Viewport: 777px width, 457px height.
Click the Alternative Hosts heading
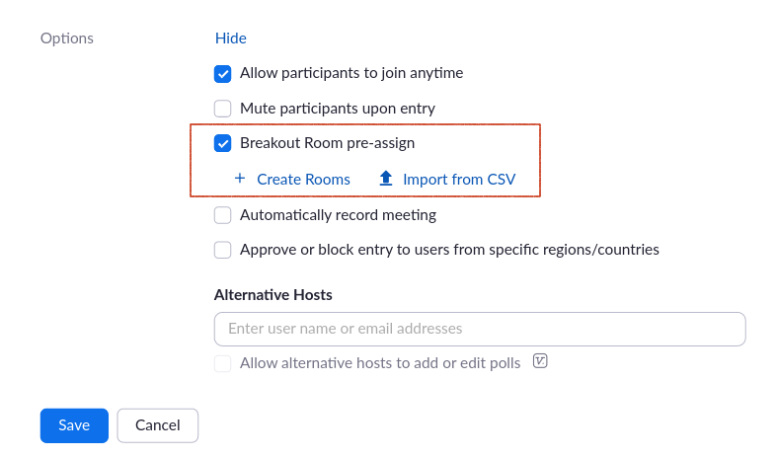click(x=273, y=295)
